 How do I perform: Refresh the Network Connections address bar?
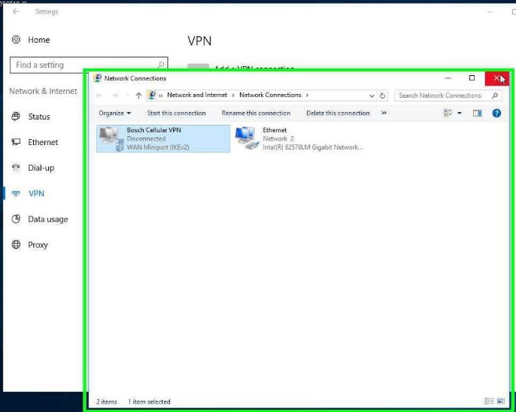pos(382,95)
